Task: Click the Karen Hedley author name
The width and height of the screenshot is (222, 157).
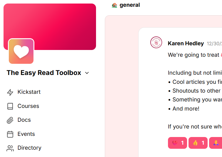Action: pyautogui.click(x=186, y=43)
